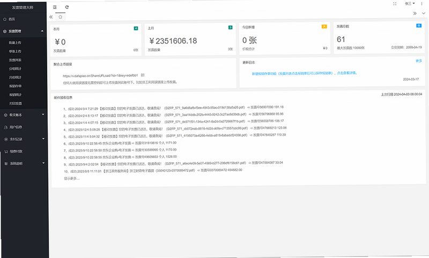This screenshot has width=429, height=258.
Task: Open 单张上传 submenu item
Action: [x=15, y=51]
